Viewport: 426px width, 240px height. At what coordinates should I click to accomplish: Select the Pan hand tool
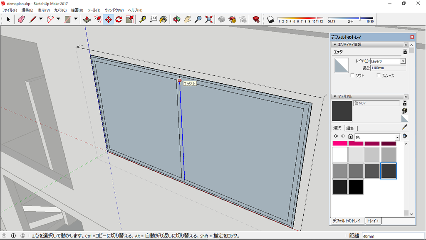click(x=188, y=19)
